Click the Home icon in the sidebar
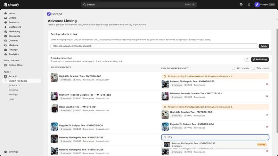 6,13
